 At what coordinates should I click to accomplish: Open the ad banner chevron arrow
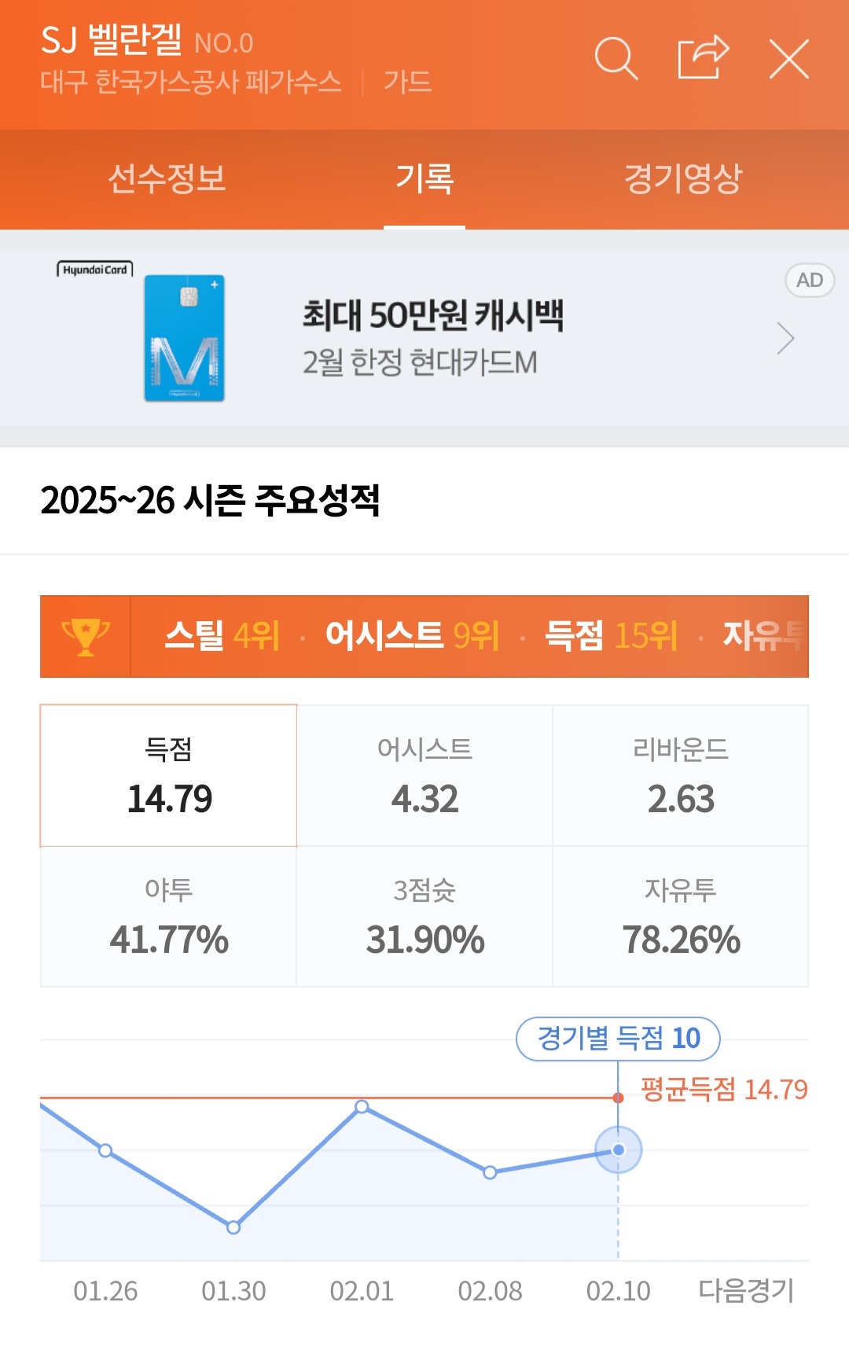click(x=785, y=338)
